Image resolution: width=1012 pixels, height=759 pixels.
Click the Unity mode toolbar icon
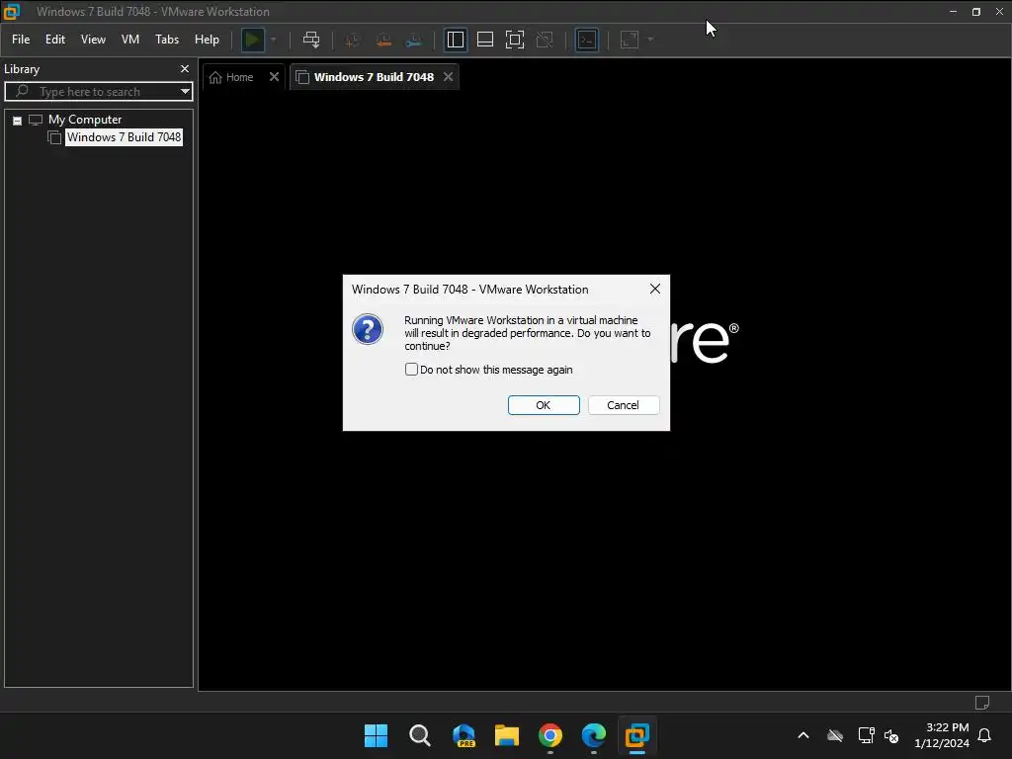[x=545, y=40]
